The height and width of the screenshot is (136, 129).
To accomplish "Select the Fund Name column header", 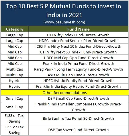I will pos(78,29).
